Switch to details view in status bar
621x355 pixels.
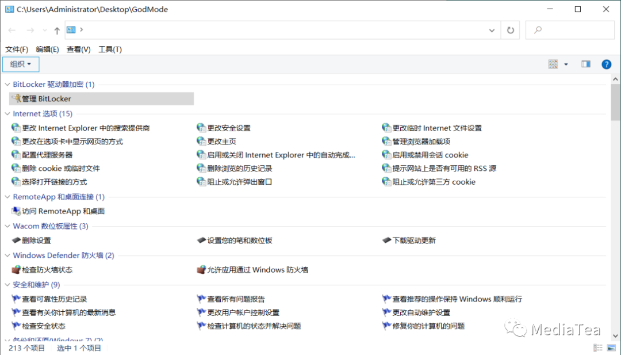pyautogui.click(x=597, y=348)
